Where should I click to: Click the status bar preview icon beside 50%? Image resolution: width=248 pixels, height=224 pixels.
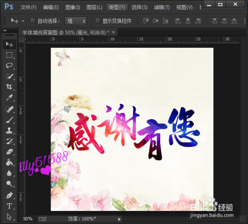point(43,219)
